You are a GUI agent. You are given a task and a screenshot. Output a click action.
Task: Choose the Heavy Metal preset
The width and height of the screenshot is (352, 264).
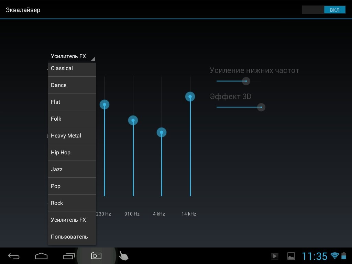tap(72, 136)
